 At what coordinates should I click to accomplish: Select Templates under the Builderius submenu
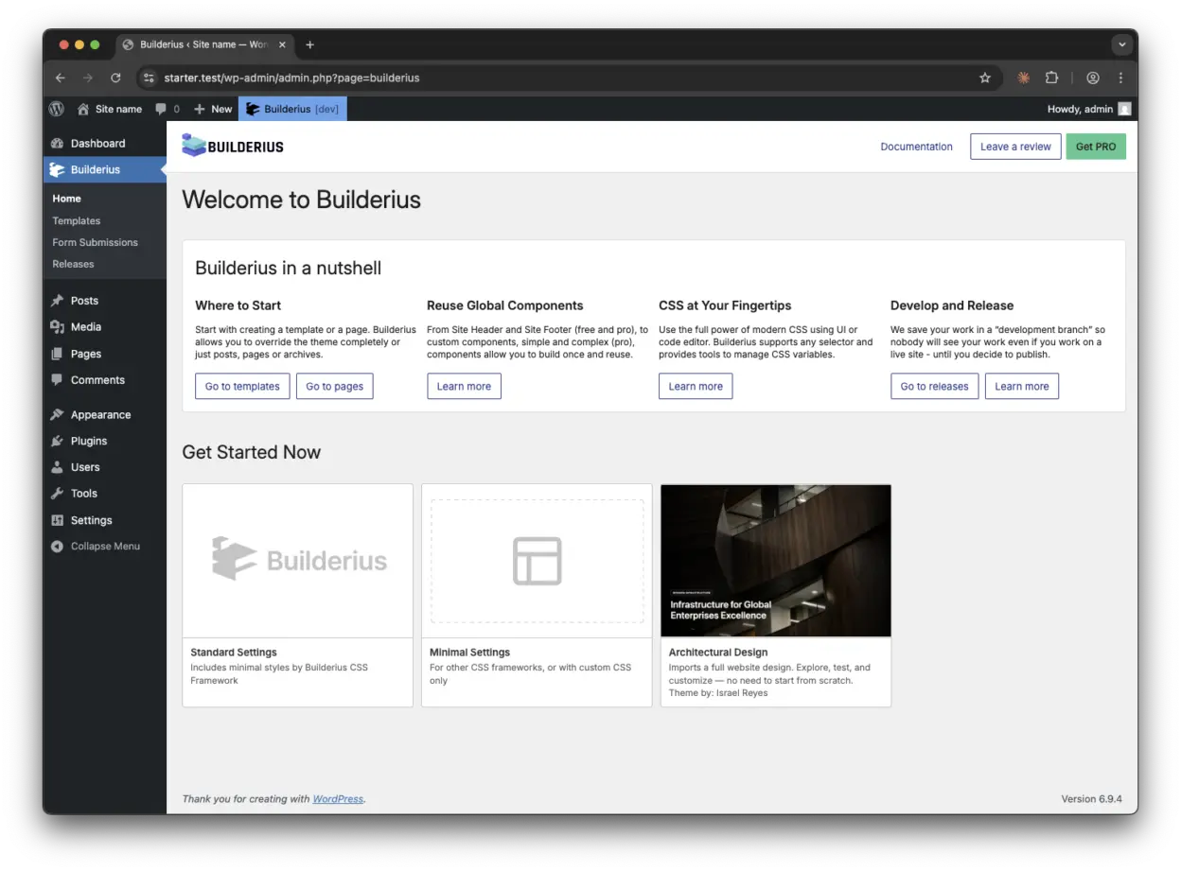77,220
